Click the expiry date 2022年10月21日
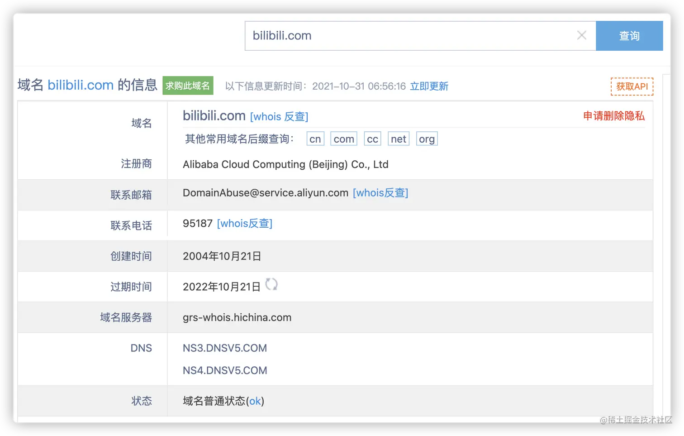Viewport: 684px width, 436px height. (222, 287)
